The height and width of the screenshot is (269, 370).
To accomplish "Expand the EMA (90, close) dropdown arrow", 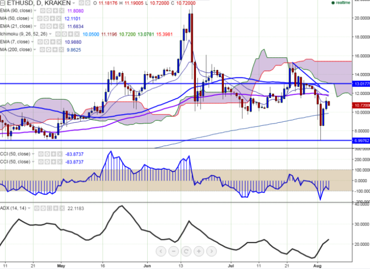I will tap(35, 10).
